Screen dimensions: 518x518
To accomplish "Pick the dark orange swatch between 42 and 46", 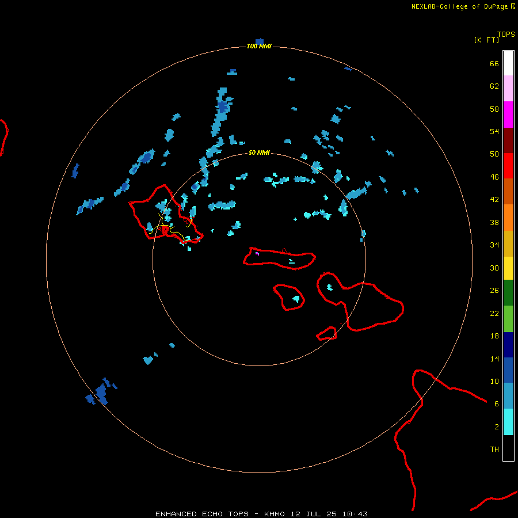I will [x=508, y=191].
